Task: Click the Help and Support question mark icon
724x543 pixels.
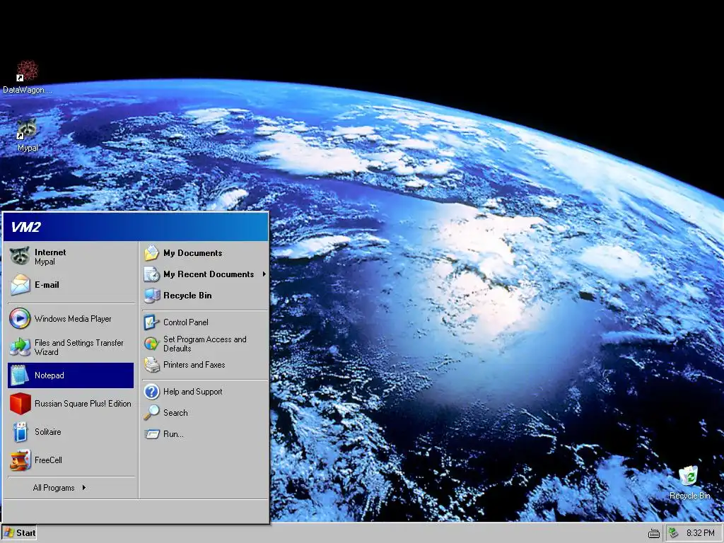Action: 151,392
